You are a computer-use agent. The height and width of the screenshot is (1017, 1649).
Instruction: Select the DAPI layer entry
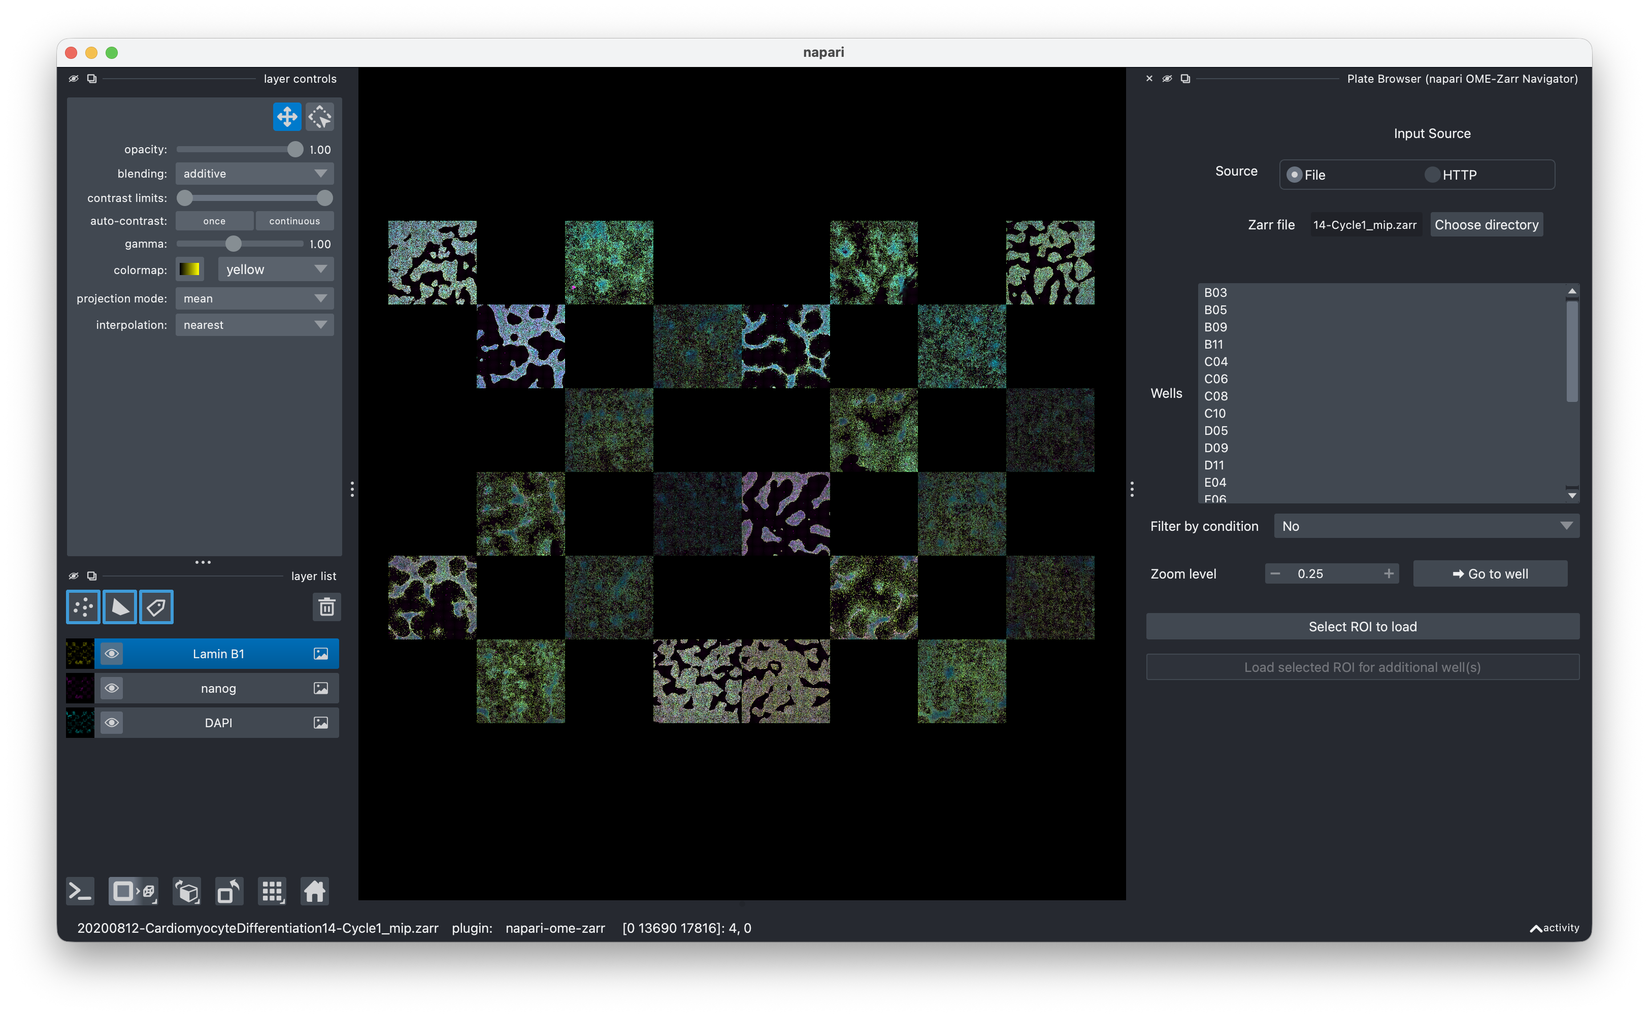(x=218, y=722)
